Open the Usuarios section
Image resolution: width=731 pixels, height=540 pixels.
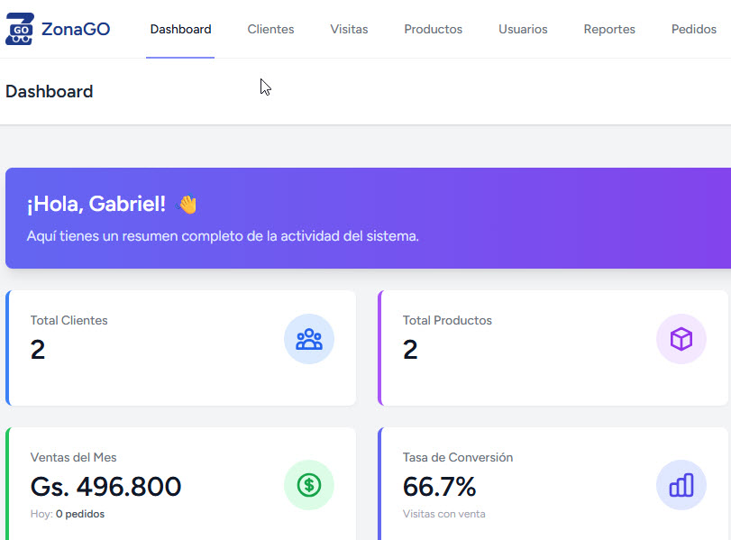coord(523,29)
